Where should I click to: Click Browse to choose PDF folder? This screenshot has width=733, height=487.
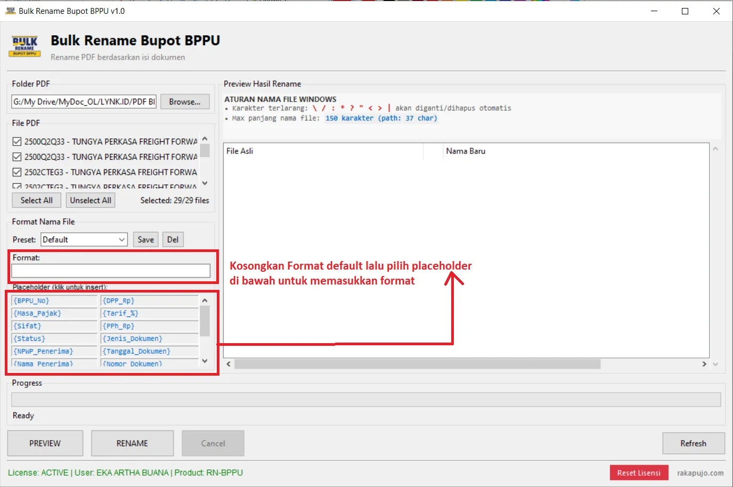(185, 102)
